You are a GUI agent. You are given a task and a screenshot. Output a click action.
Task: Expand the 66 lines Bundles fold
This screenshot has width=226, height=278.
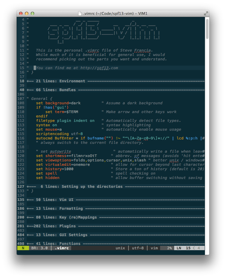point(116,90)
